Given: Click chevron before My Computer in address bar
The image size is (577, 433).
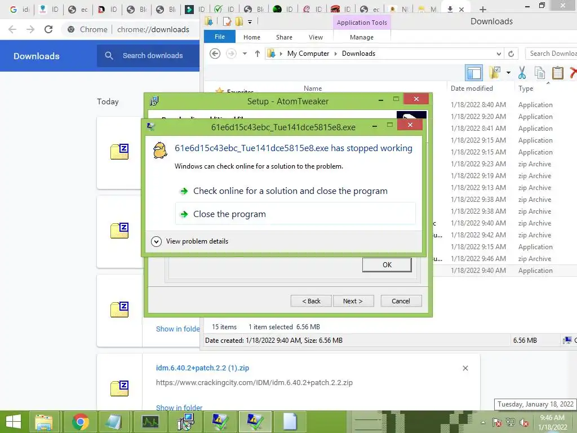Looking at the screenshot, I should tap(281, 54).
